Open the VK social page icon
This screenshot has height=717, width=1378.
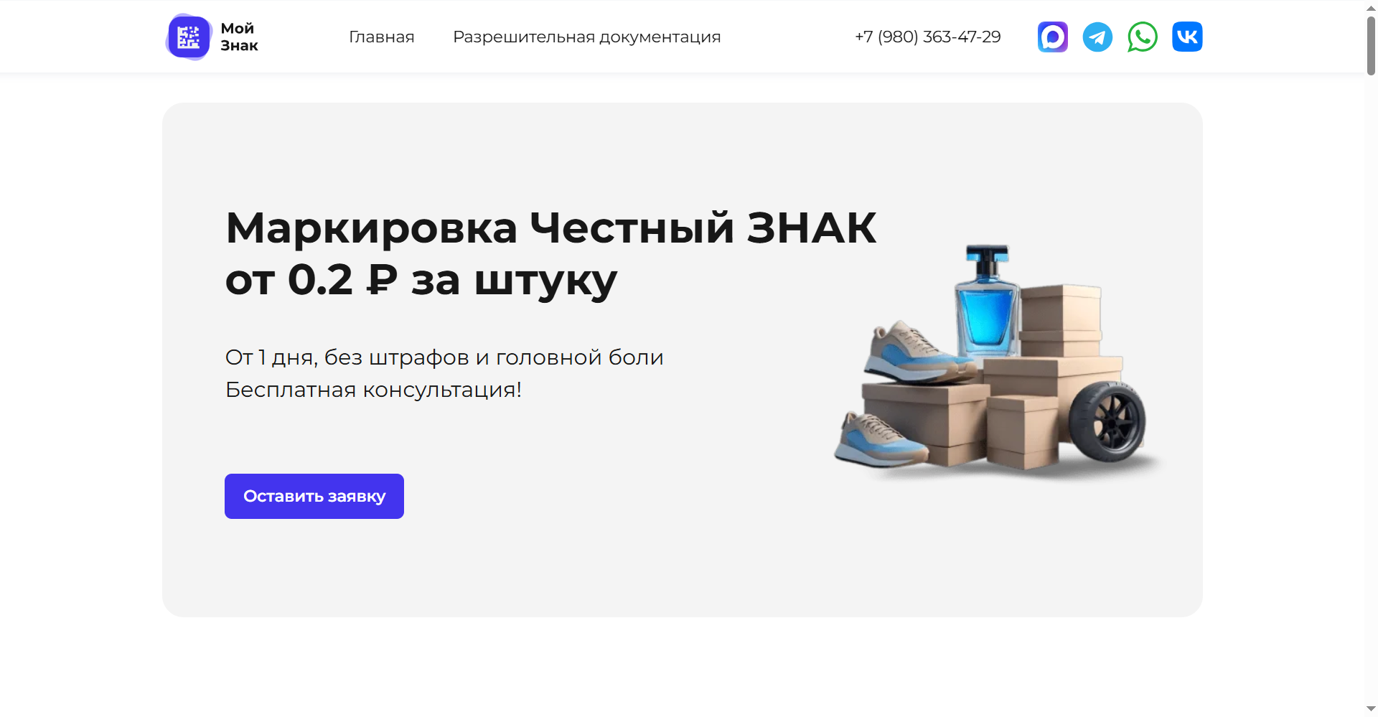pos(1187,37)
